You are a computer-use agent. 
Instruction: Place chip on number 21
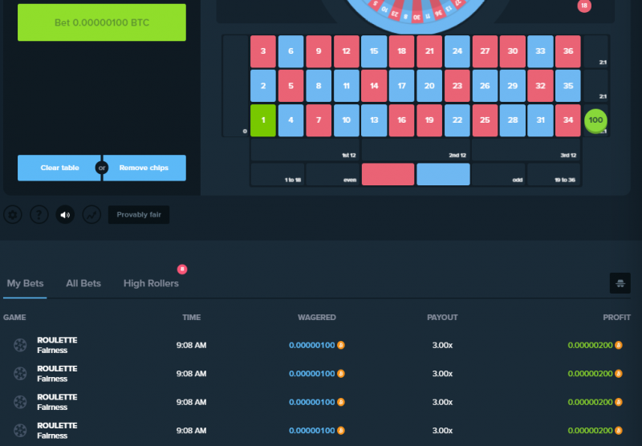coord(429,51)
